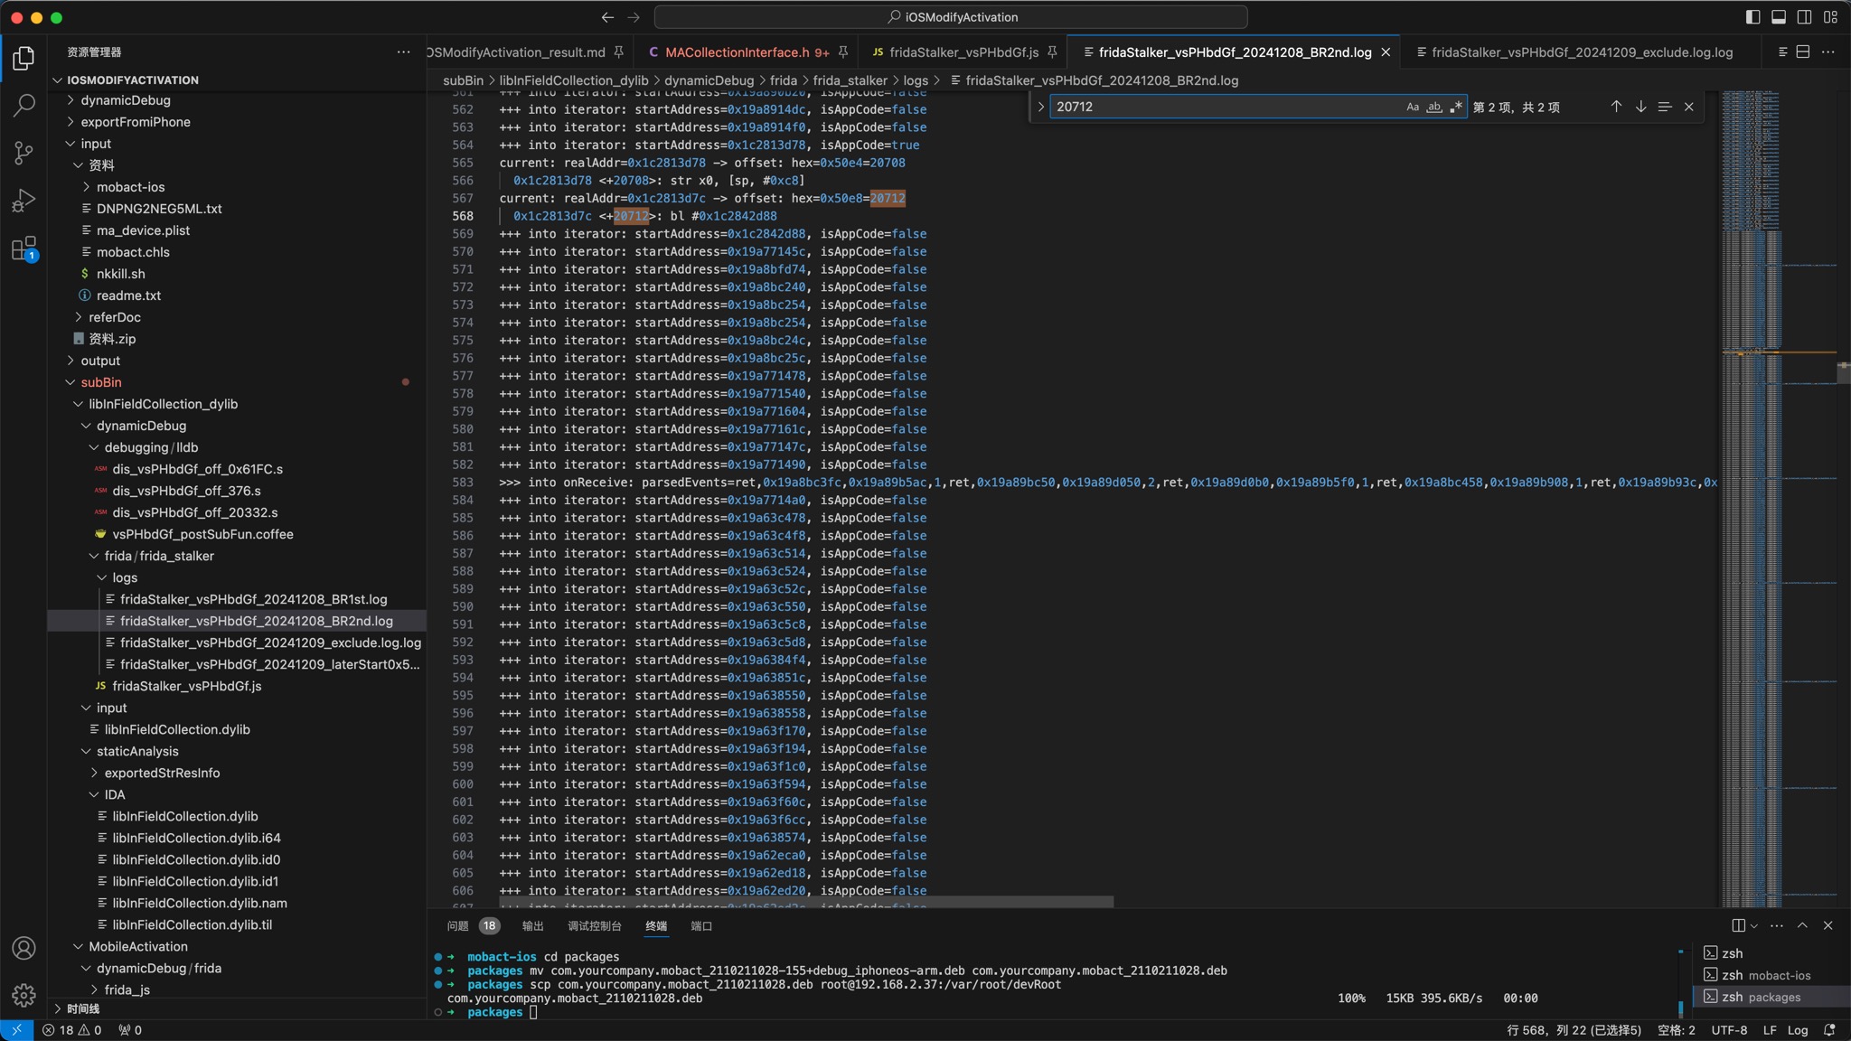This screenshot has width=1851, height=1041.
Task: Open the Debug Console tab
Action: tap(594, 925)
